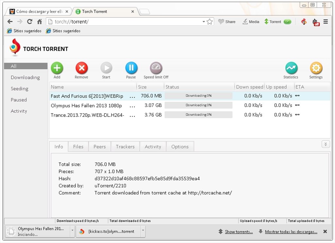Open the first Sitios sugeridos bookmark
The height and width of the screenshot is (243, 335).
24,31
